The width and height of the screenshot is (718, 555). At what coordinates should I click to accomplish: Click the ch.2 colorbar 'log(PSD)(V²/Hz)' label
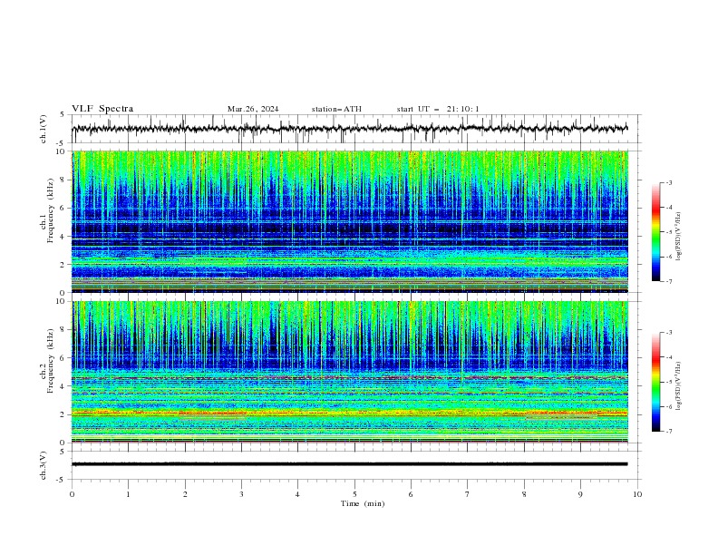[x=680, y=385]
